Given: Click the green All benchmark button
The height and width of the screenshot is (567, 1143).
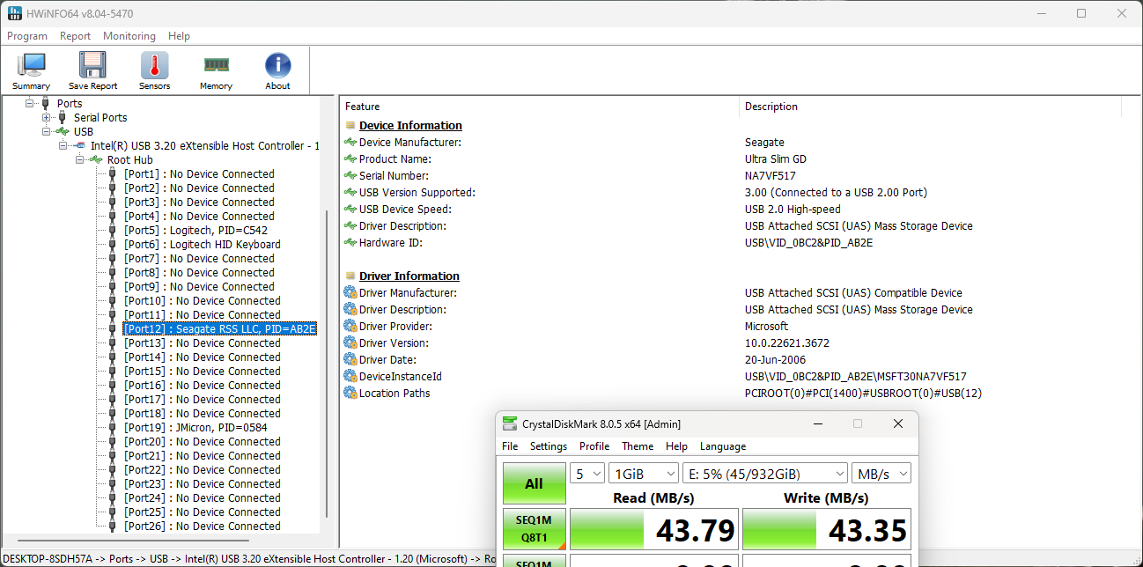Looking at the screenshot, I should click(x=534, y=483).
